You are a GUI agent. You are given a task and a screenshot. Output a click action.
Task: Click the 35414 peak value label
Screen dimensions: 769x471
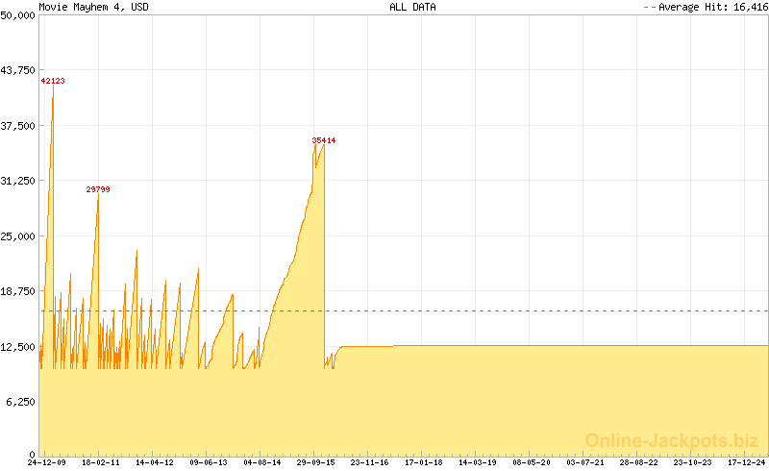click(x=324, y=140)
